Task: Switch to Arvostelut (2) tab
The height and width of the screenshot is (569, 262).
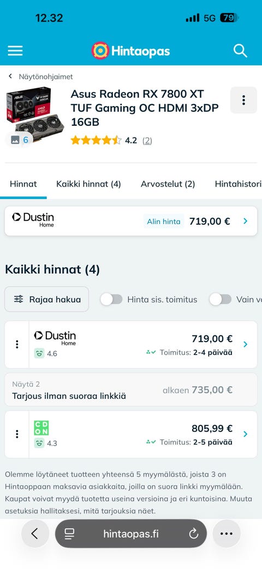Action: (168, 184)
